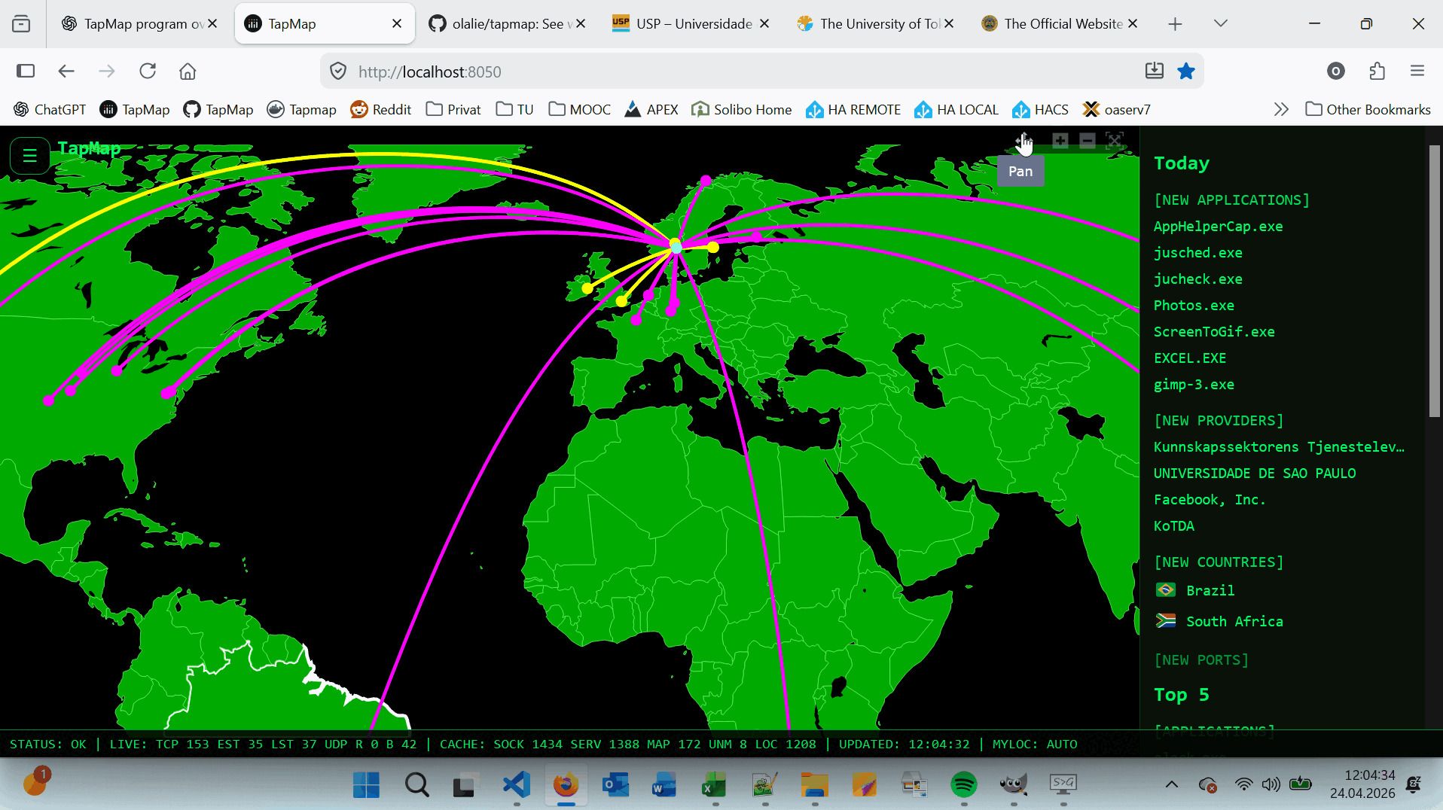Select Brazil in new countries
The image size is (1443, 810).
pos(1194,591)
